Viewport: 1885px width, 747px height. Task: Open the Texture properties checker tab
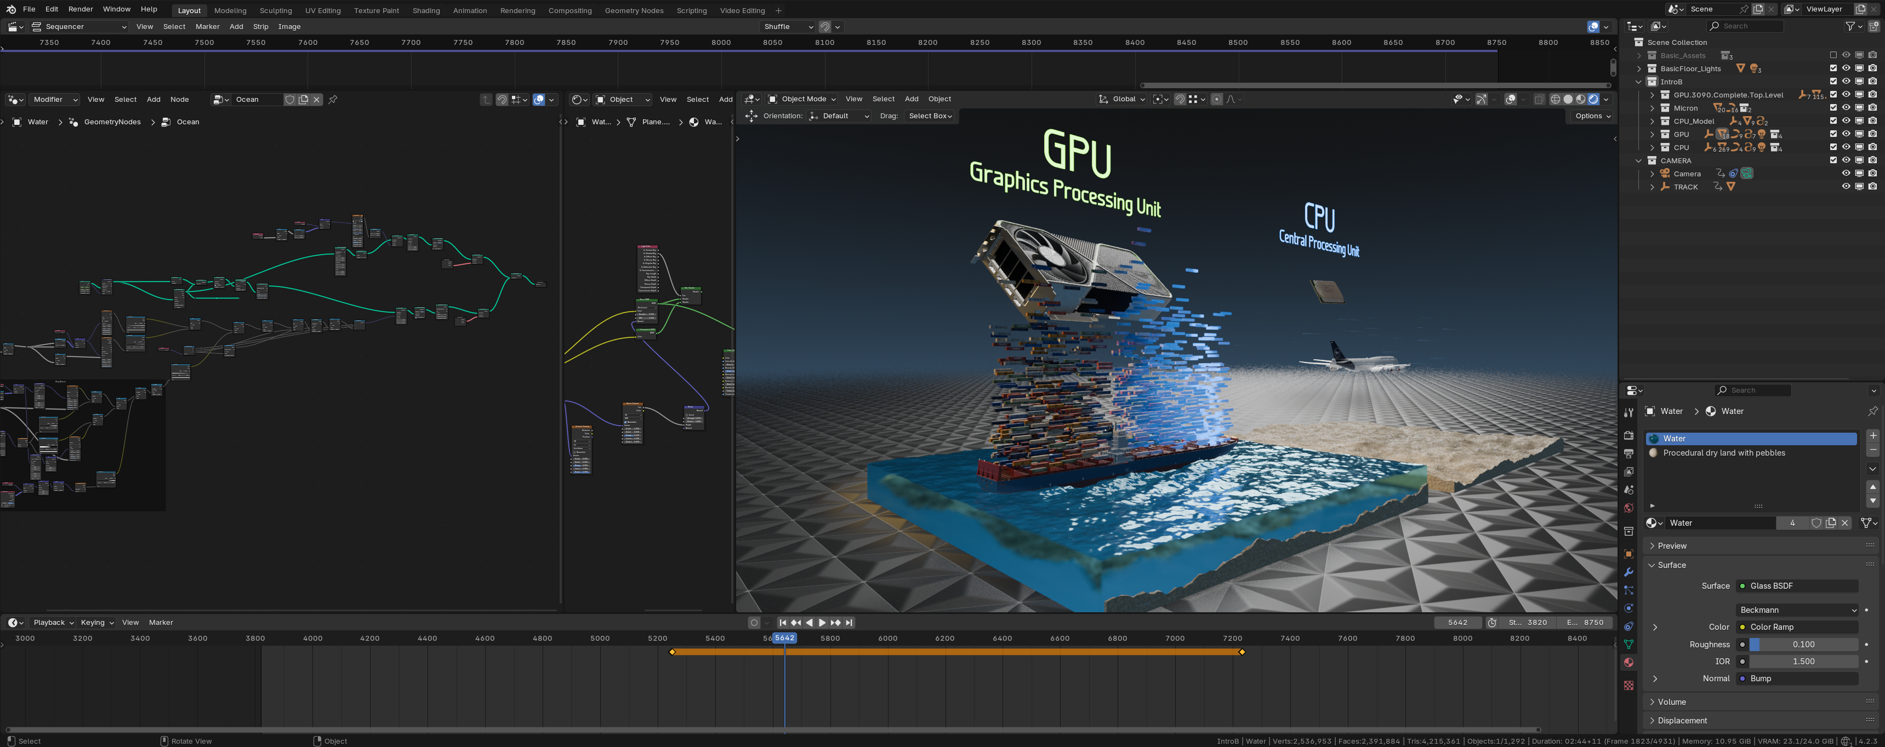pyautogui.click(x=1628, y=685)
